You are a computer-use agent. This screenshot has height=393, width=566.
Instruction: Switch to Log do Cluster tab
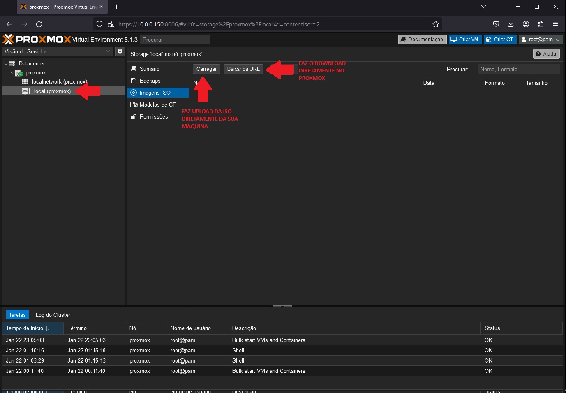[53, 315]
